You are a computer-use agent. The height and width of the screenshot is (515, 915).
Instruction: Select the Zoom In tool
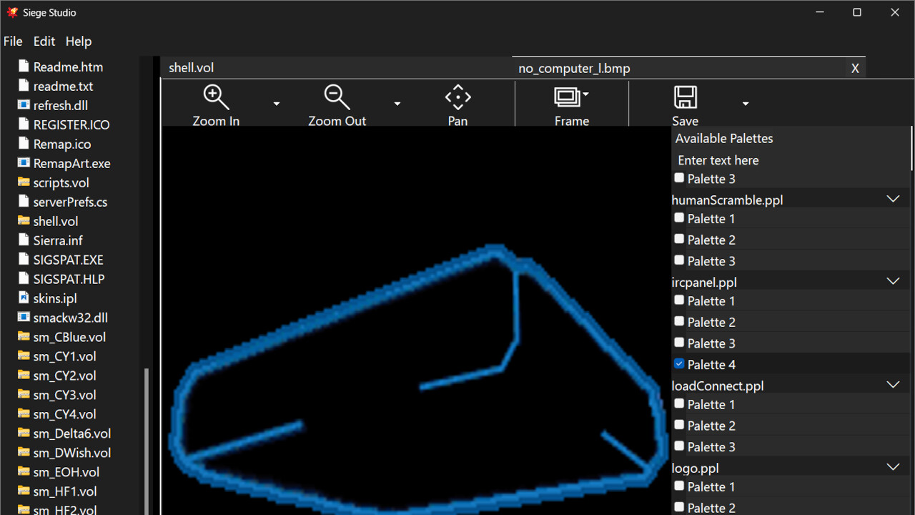pos(216,104)
